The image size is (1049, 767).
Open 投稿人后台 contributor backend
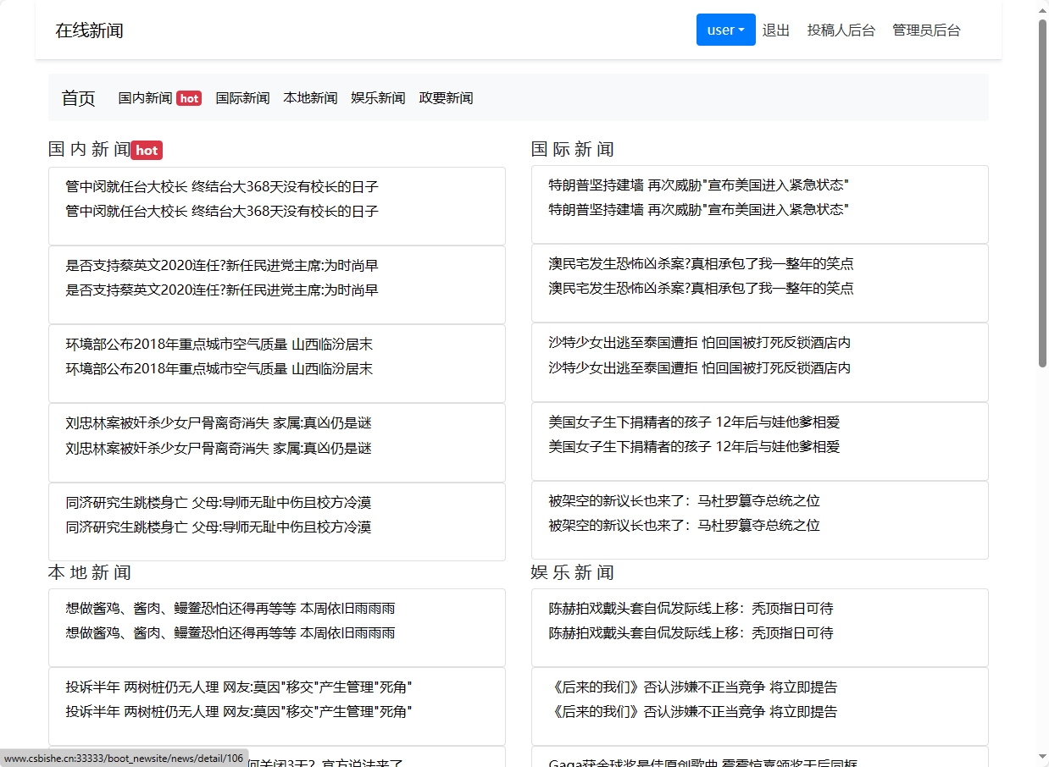click(841, 30)
